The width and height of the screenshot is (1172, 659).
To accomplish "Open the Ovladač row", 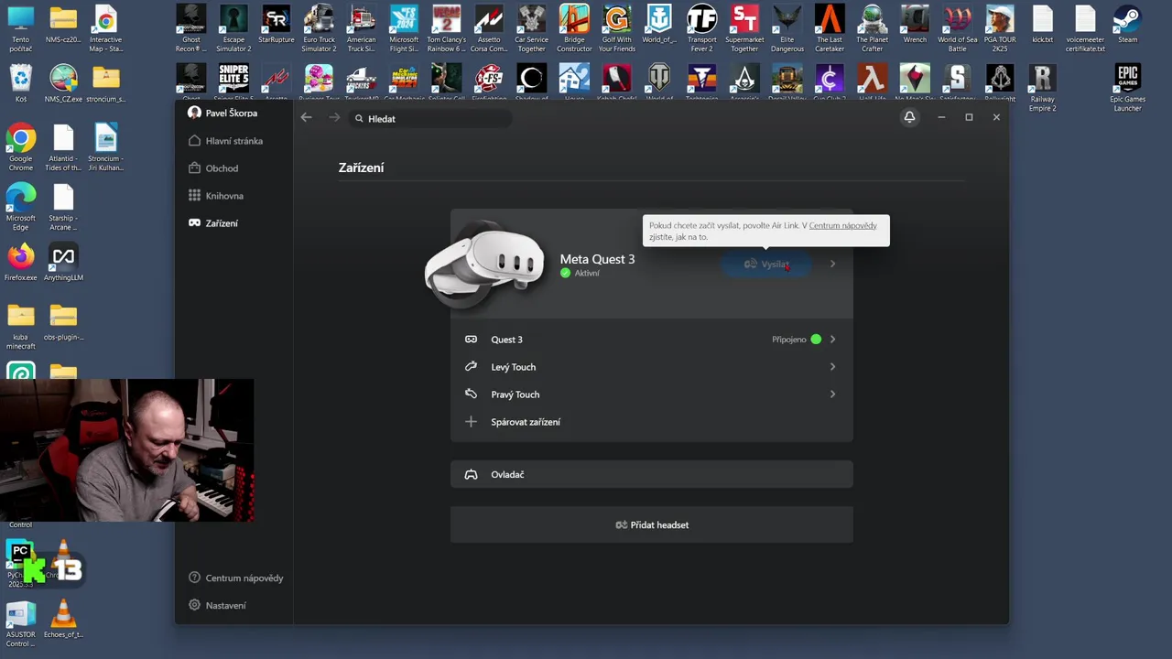I will [651, 475].
